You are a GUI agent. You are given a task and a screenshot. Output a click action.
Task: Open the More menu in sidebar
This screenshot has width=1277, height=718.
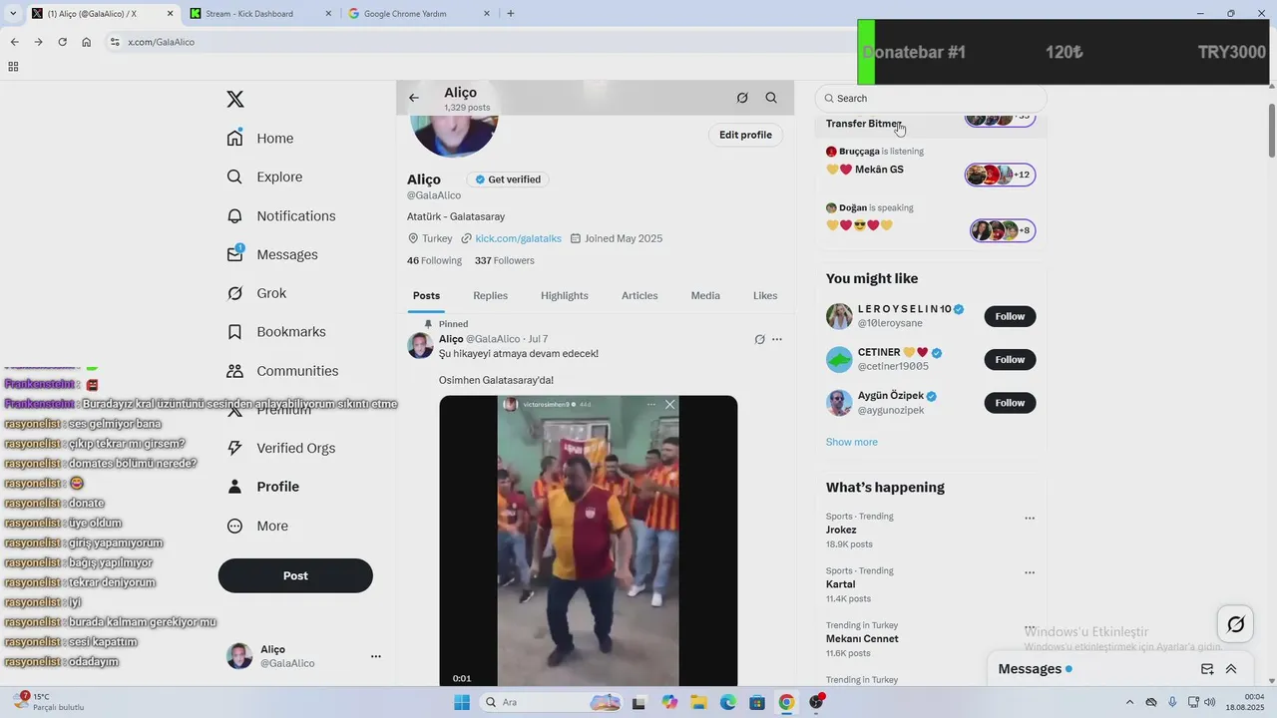coord(258,526)
